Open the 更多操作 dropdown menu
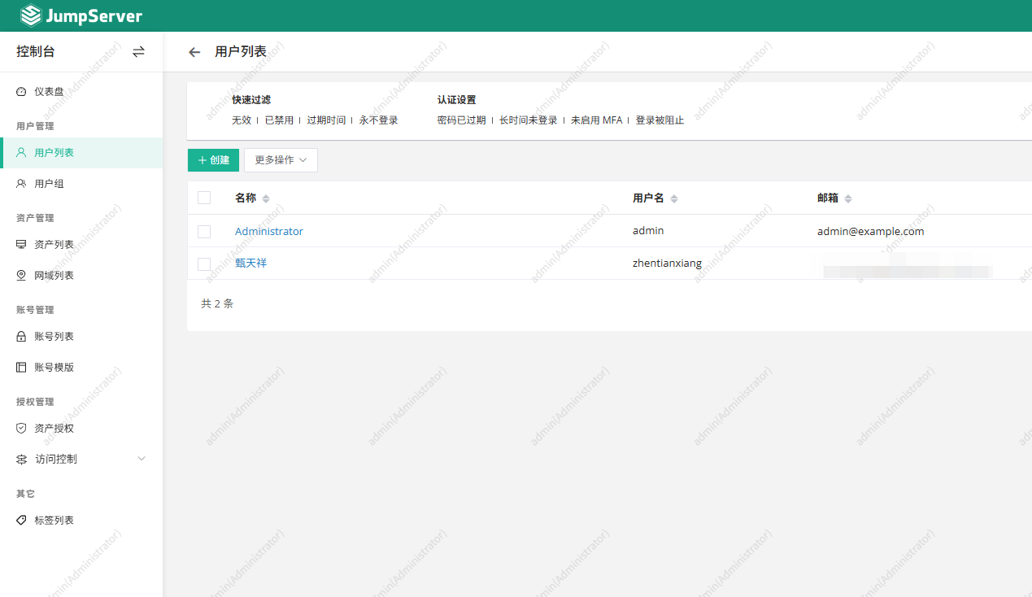This screenshot has width=1032, height=597. click(x=281, y=160)
